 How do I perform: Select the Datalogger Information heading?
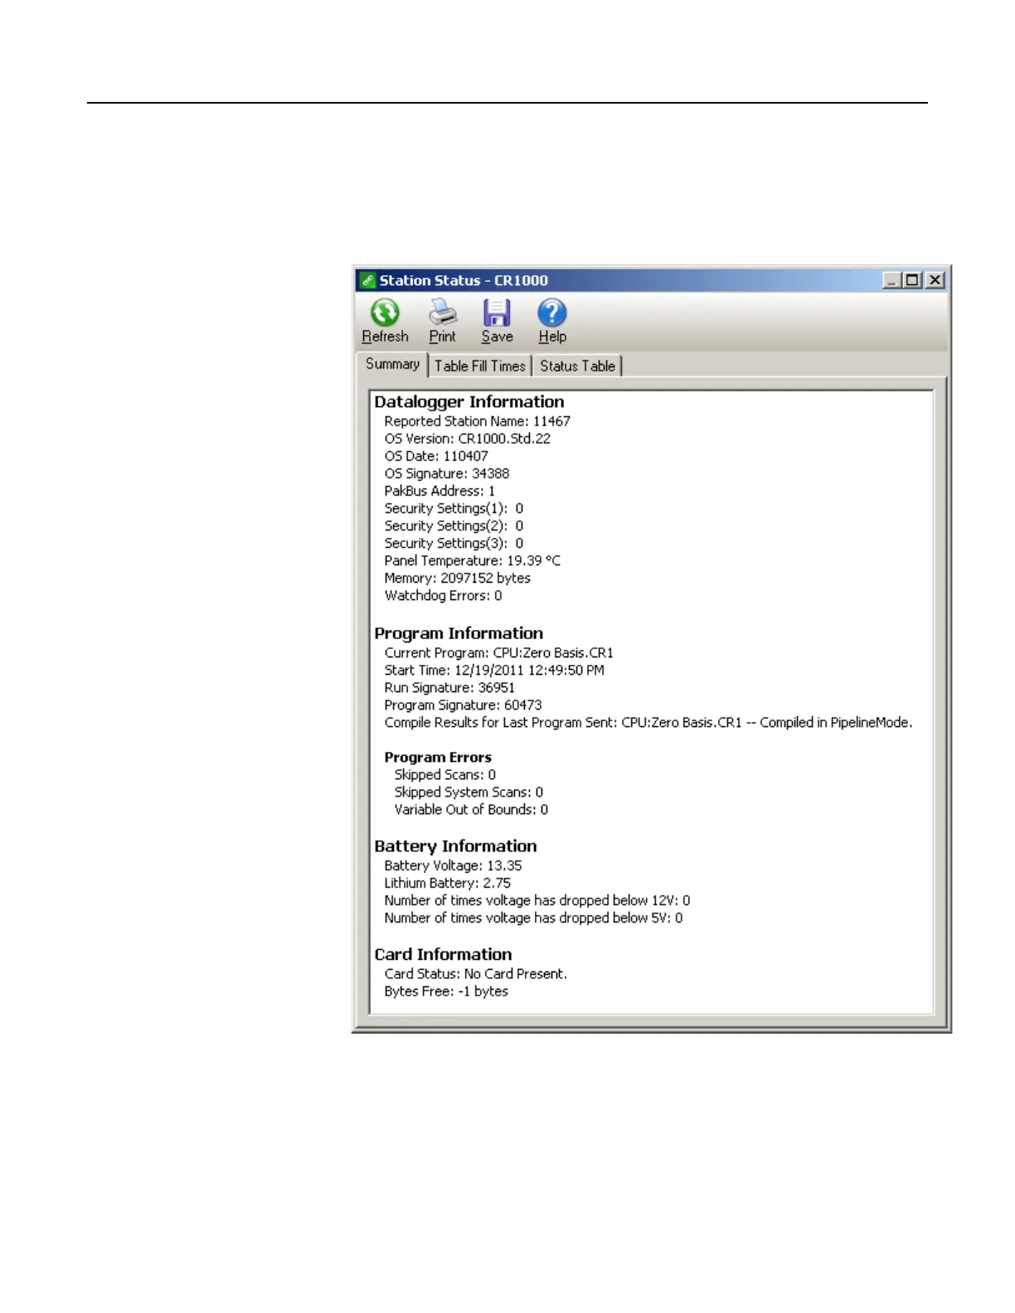coord(469,402)
